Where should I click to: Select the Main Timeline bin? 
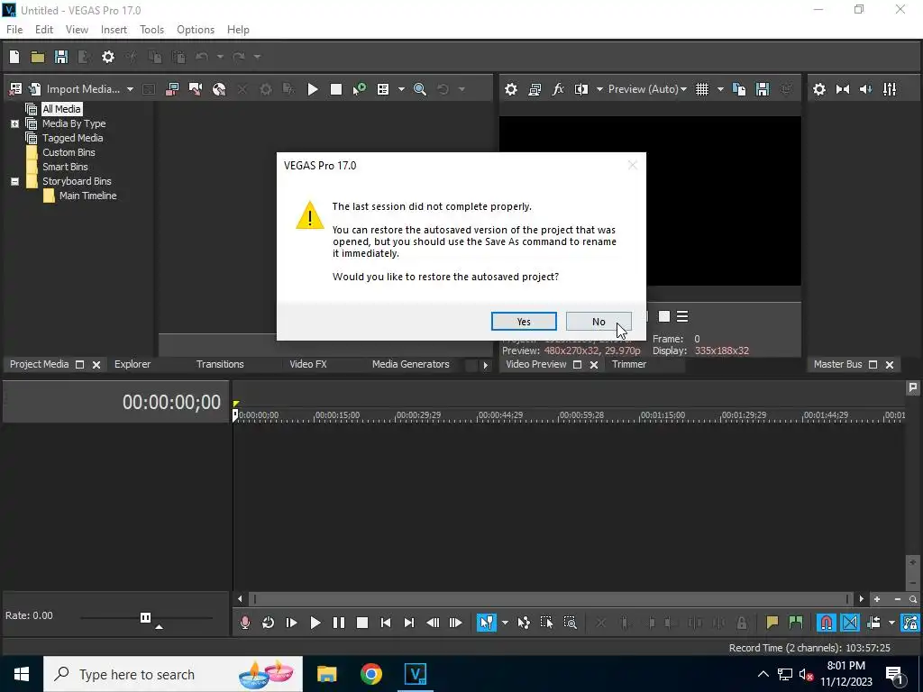tap(87, 196)
